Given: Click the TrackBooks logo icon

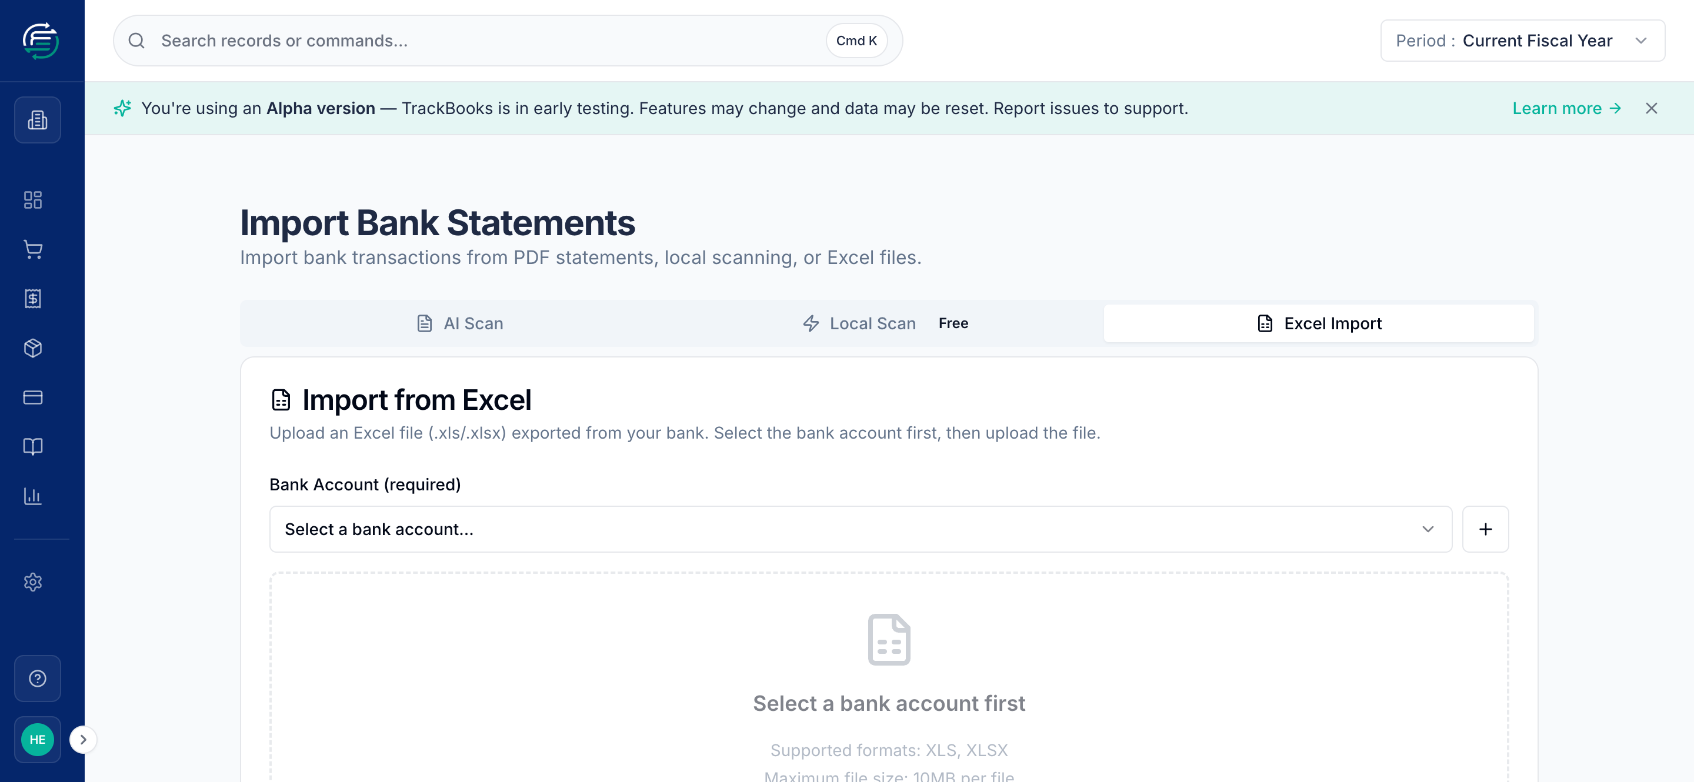Looking at the screenshot, I should click(x=40, y=41).
